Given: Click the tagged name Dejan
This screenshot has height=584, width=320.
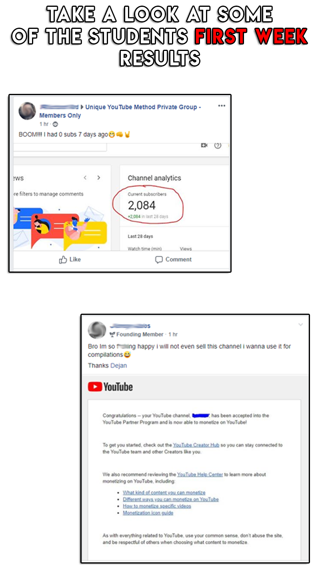Looking at the screenshot, I should tap(118, 365).
